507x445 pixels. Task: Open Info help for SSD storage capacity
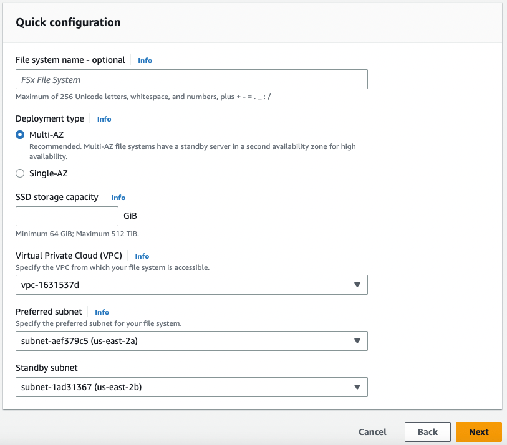(x=118, y=197)
